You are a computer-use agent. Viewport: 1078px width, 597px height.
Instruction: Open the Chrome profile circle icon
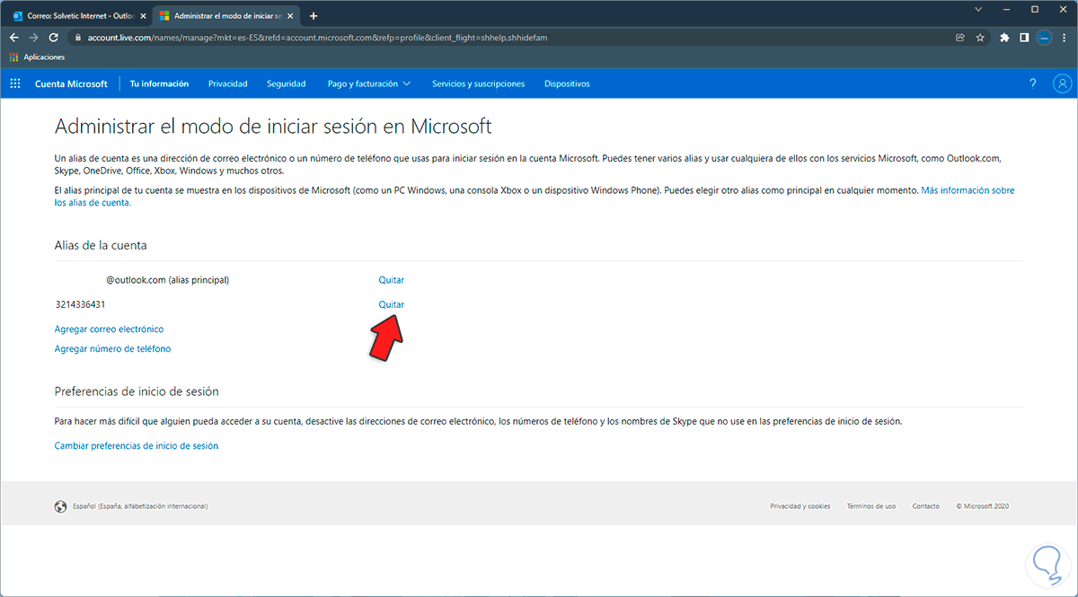[x=1044, y=38]
